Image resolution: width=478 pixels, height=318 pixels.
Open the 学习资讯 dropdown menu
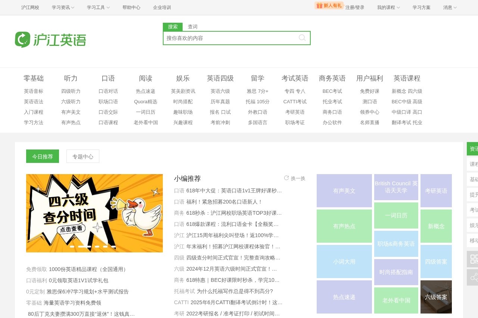(63, 7)
